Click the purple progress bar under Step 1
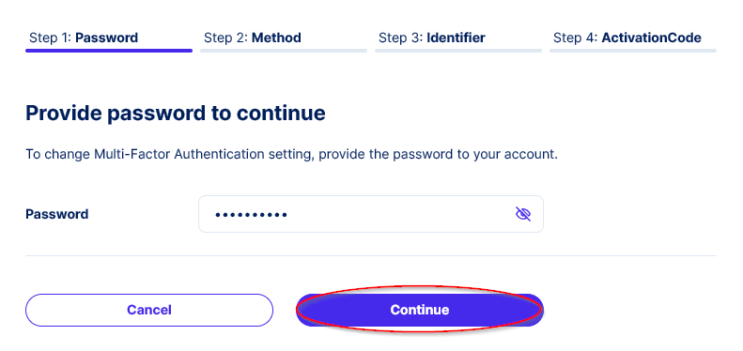This screenshot has width=743, height=351. point(109,51)
